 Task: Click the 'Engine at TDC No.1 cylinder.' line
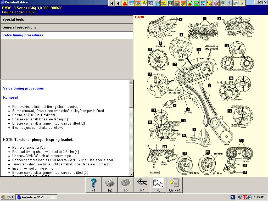pos(34,115)
